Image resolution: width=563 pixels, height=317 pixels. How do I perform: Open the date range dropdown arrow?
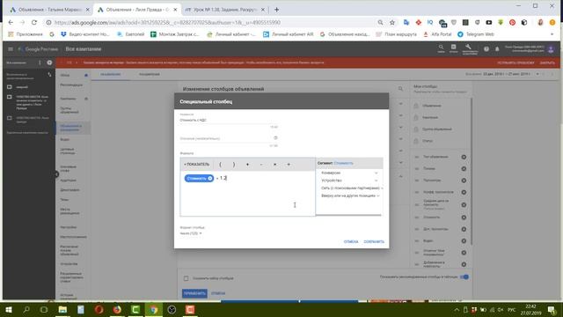click(x=537, y=74)
